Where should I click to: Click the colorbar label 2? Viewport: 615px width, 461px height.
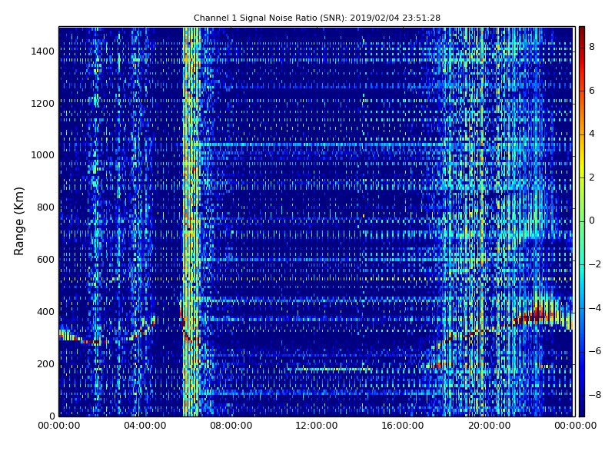[x=592, y=177]
